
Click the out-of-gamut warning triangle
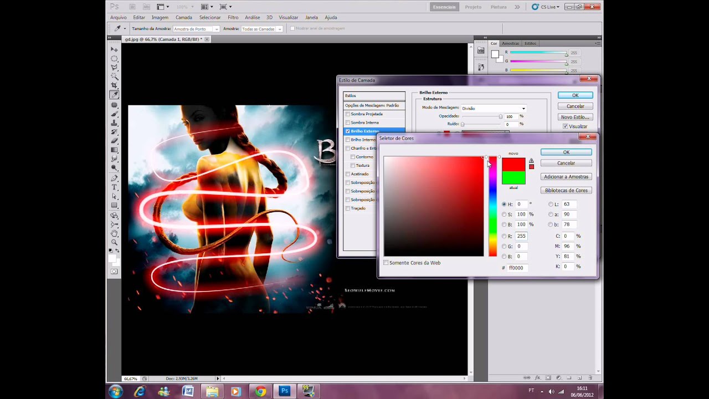click(531, 161)
